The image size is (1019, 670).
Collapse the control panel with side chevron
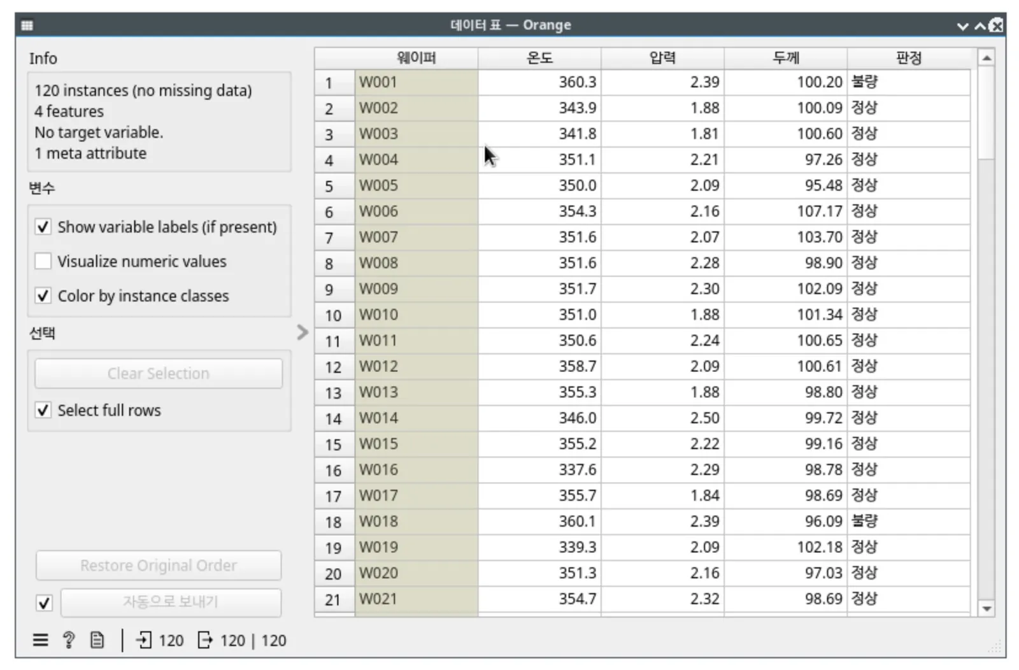click(303, 332)
